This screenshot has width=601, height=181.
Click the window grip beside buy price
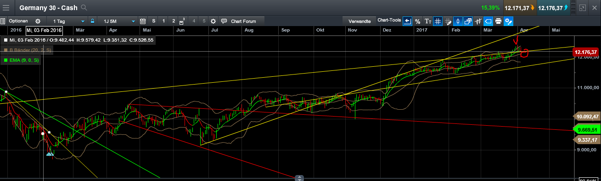point(573,7)
